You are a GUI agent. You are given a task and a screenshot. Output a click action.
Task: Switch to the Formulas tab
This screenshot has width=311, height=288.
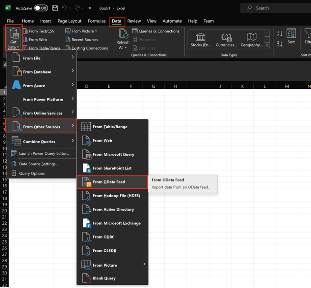tap(97, 21)
